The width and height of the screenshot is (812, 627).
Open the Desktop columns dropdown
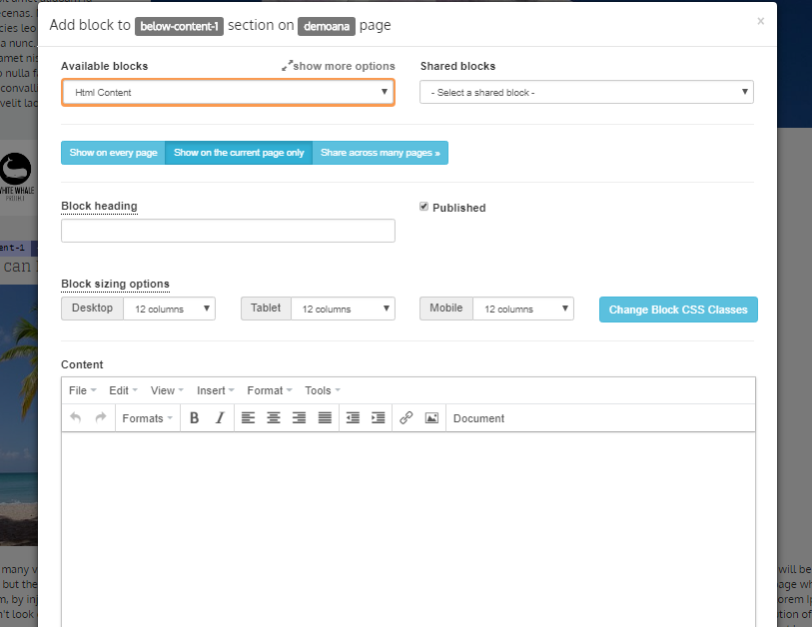tap(168, 309)
